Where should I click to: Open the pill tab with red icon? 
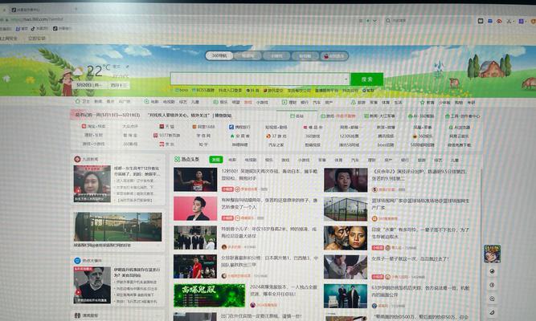334,56
